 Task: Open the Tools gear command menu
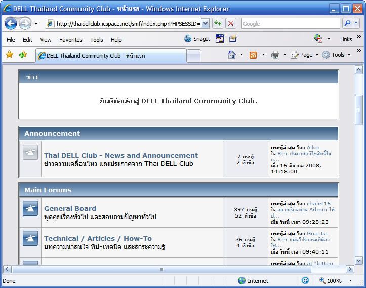[x=336, y=55]
